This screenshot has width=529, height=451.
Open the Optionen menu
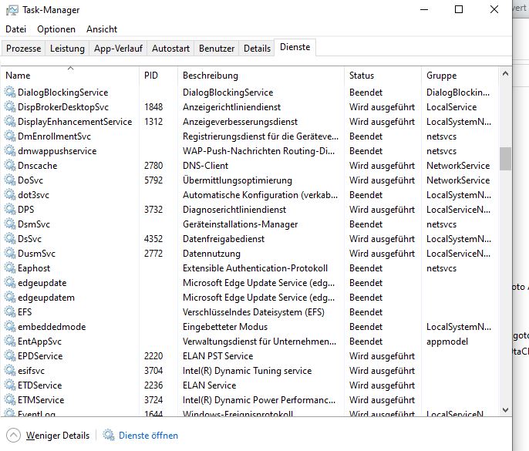coord(56,29)
